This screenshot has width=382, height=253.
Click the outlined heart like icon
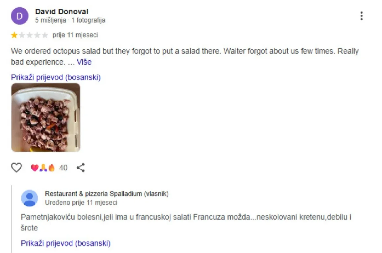pos(16,168)
